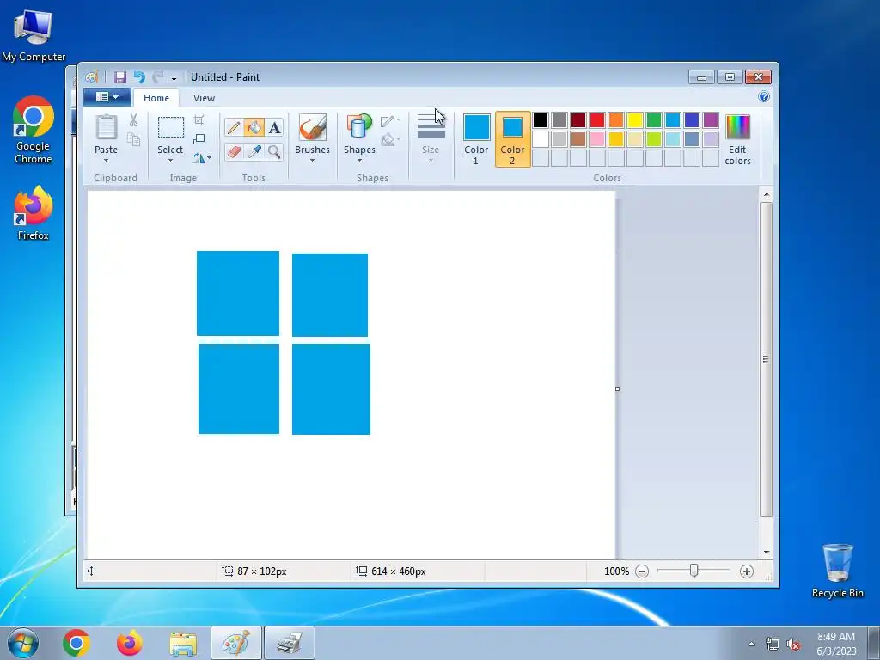Open Edit colors rainbow icon
Screen dimensions: 880x660
click(x=737, y=127)
